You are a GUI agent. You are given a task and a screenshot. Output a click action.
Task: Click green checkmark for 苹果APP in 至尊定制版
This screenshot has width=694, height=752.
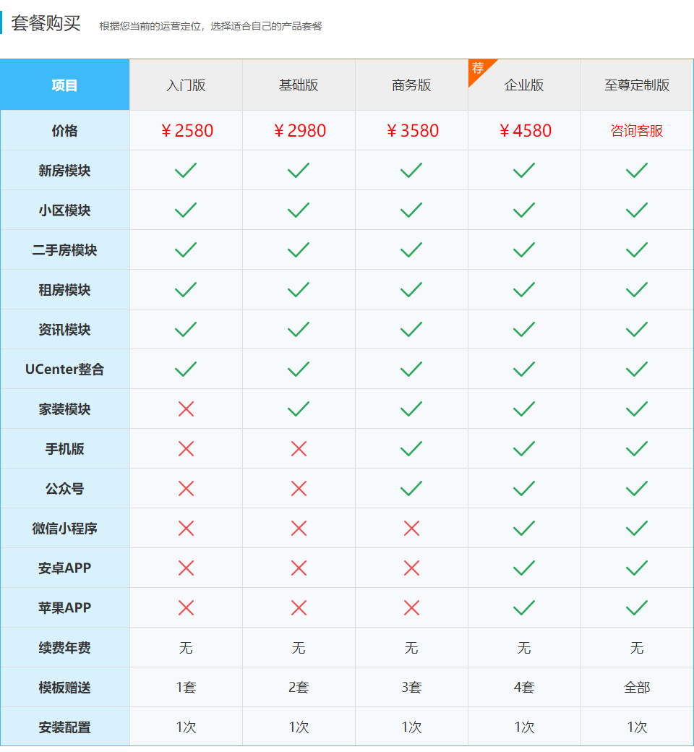click(x=637, y=608)
